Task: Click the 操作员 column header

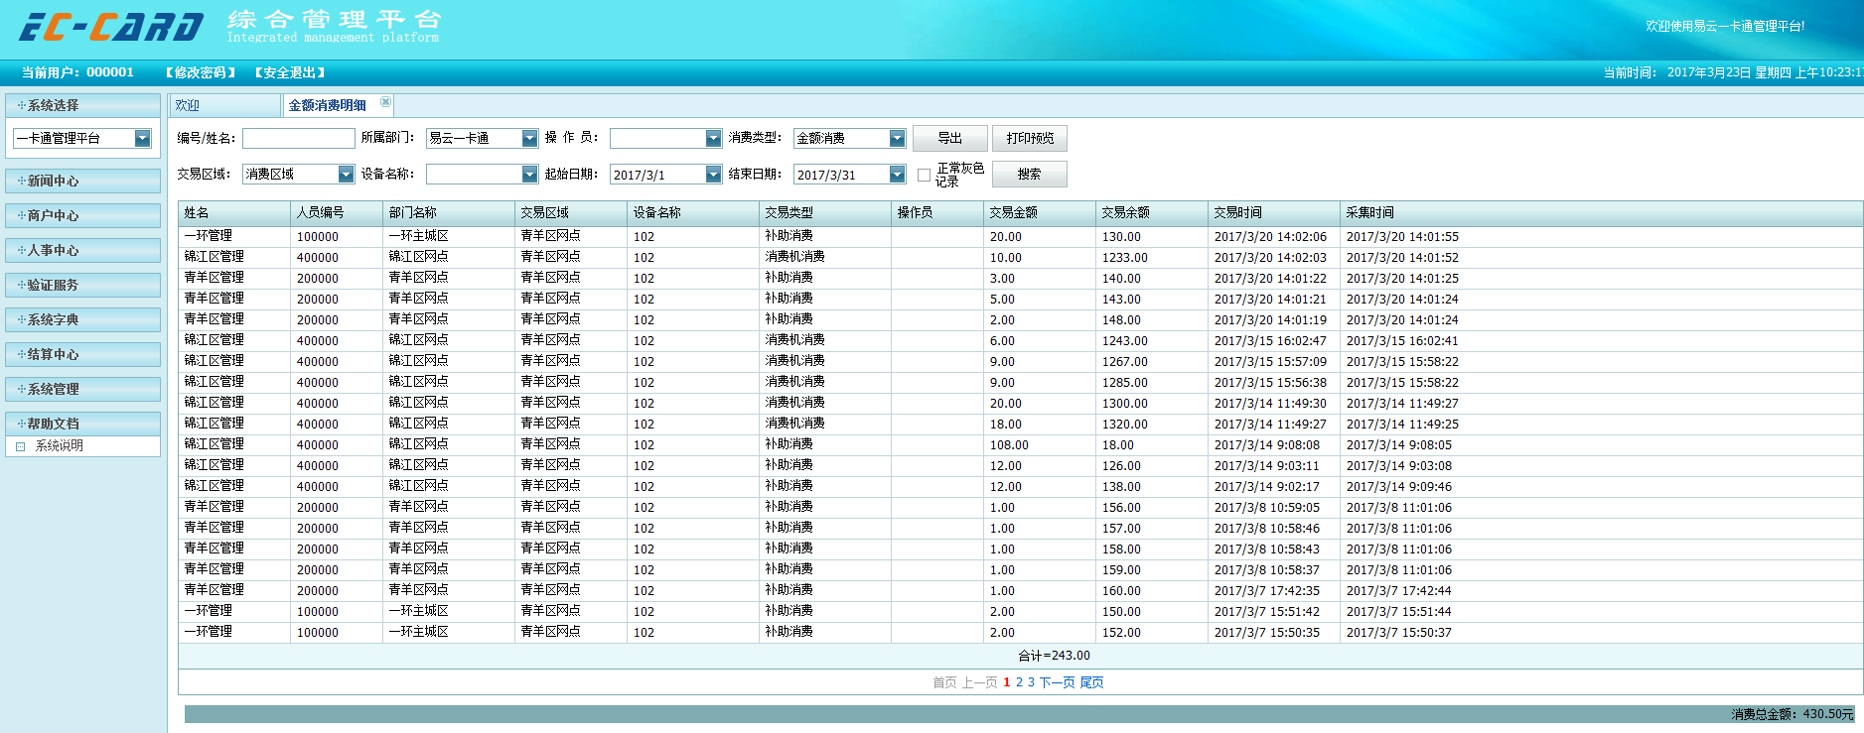Action: [x=937, y=212]
